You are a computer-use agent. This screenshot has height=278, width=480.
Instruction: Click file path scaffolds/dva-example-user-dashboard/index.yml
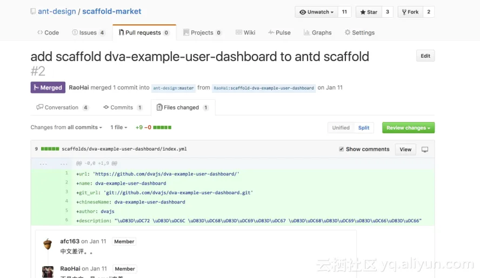(124, 149)
